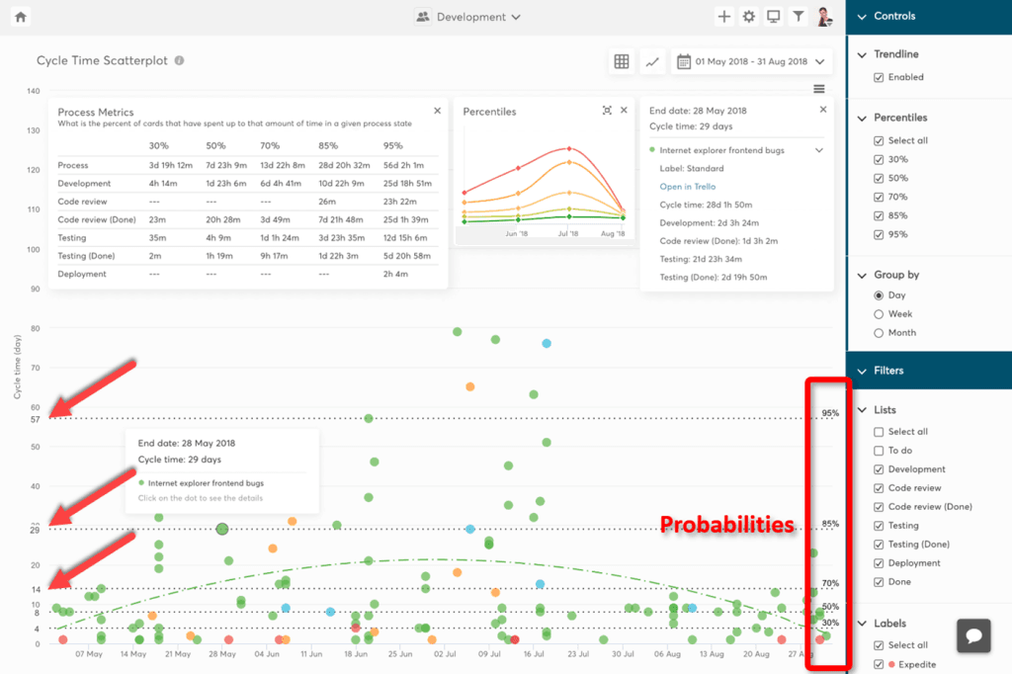Click the monitor display icon
Screen dimensions: 1012x674
pyautogui.click(x=774, y=17)
